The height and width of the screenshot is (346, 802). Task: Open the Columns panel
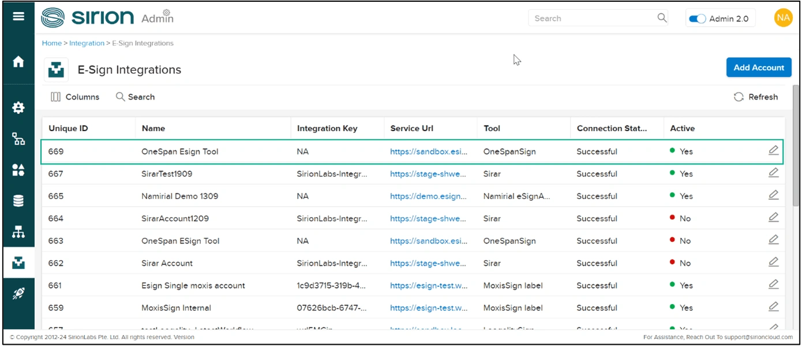pos(75,97)
